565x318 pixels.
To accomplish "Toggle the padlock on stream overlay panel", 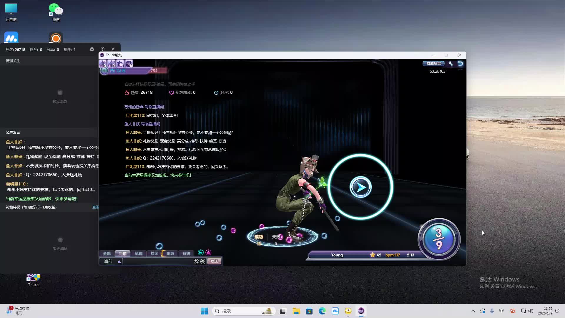I will [x=92, y=49].
